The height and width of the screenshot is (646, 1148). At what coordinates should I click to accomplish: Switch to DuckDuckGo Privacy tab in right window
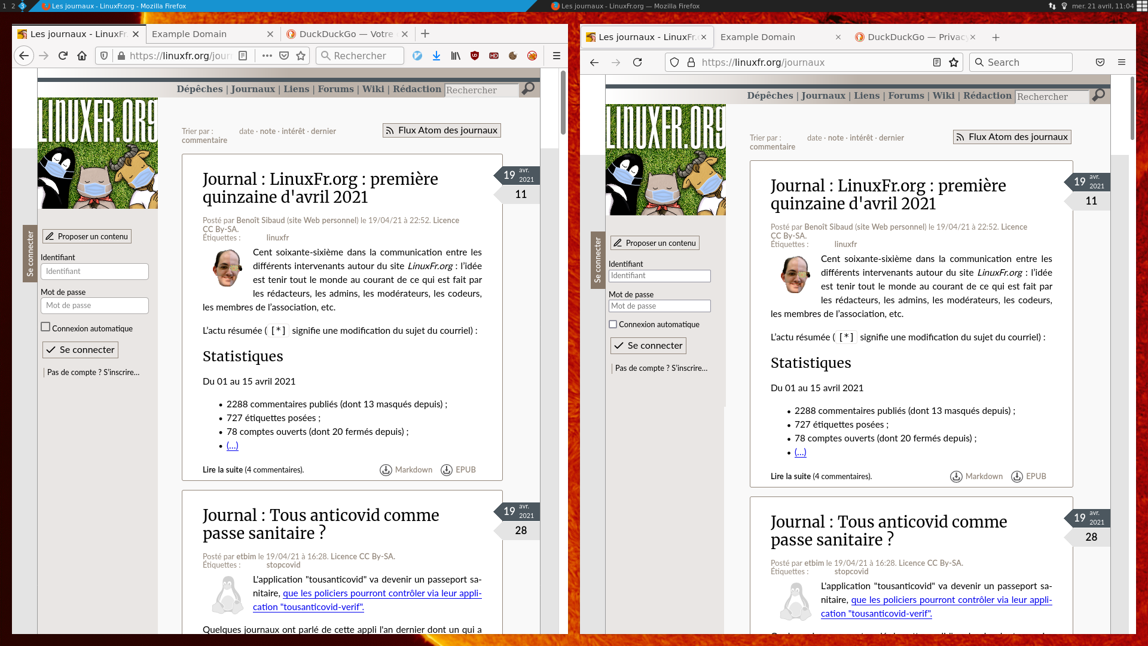point(915,37)
